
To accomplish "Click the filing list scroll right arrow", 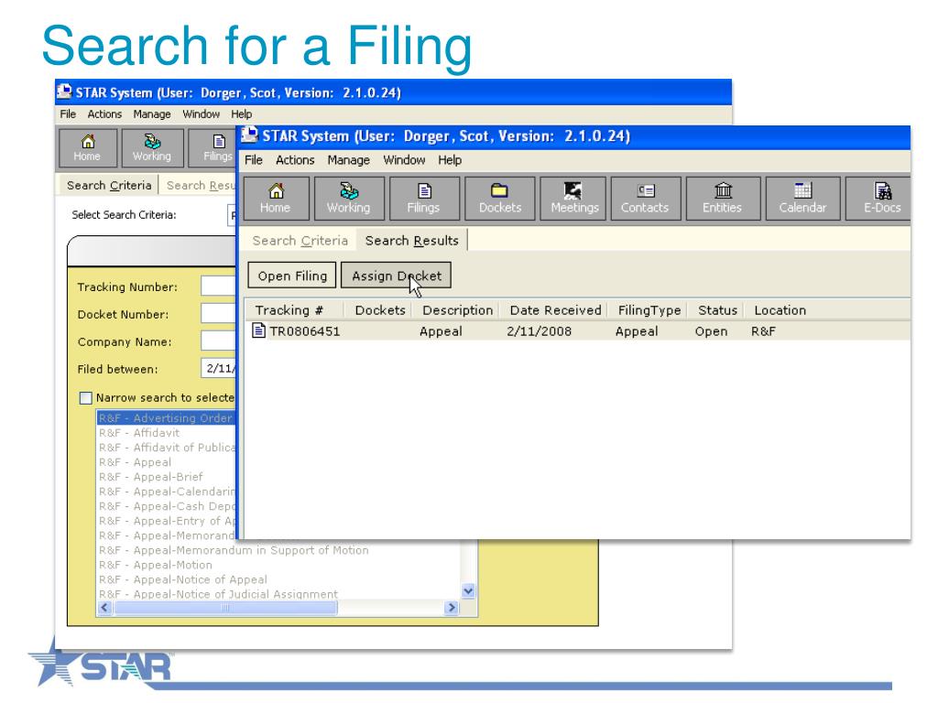I will click(x=452, y=608).
